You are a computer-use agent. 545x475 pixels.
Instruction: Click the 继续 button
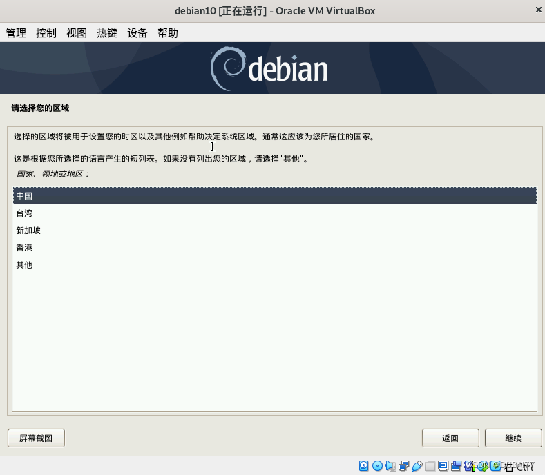(x=513, y=438)
